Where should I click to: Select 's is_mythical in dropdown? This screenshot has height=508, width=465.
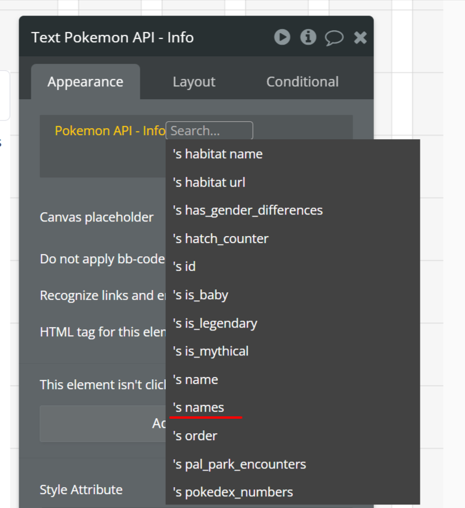(293, 351)
